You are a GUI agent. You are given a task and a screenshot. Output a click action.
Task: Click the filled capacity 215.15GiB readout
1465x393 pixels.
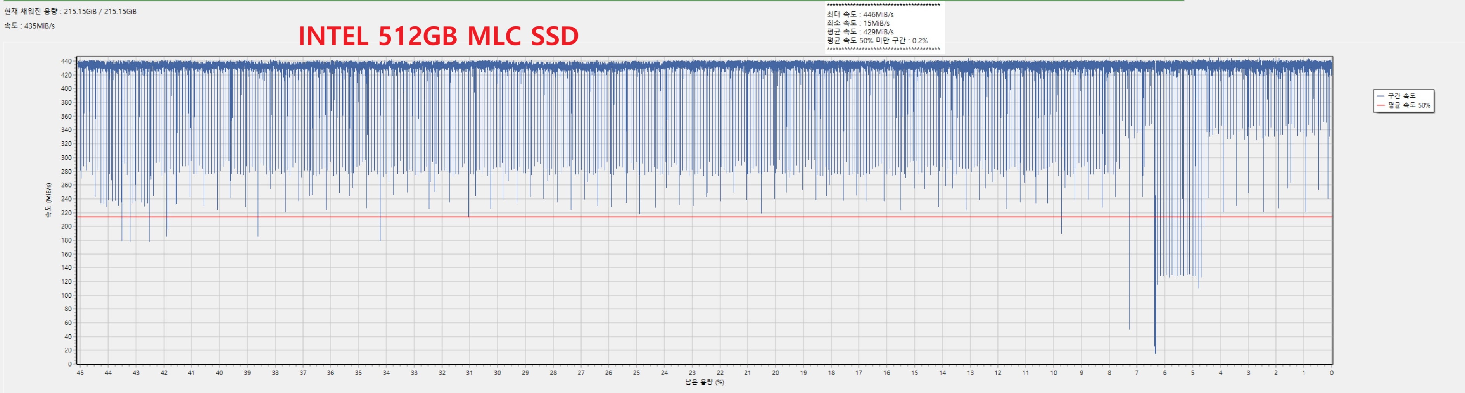(70, 11)
